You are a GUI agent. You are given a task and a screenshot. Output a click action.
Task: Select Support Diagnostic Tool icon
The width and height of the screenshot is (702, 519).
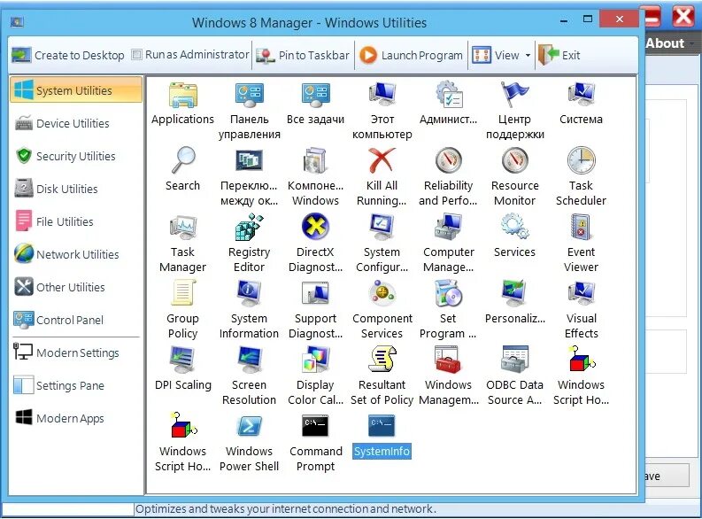click(x=315, y=293)
